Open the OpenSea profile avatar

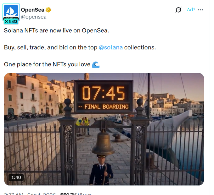pos(11,12)
